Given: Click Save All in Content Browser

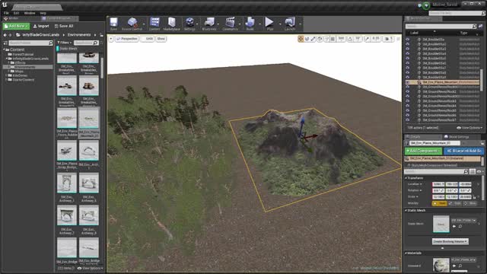Looking at the screenshot, I should 64,27.
